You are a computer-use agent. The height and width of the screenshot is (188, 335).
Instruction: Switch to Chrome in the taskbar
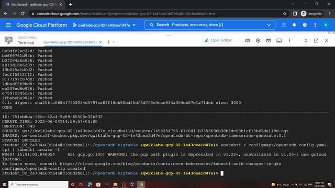(141, 184)
